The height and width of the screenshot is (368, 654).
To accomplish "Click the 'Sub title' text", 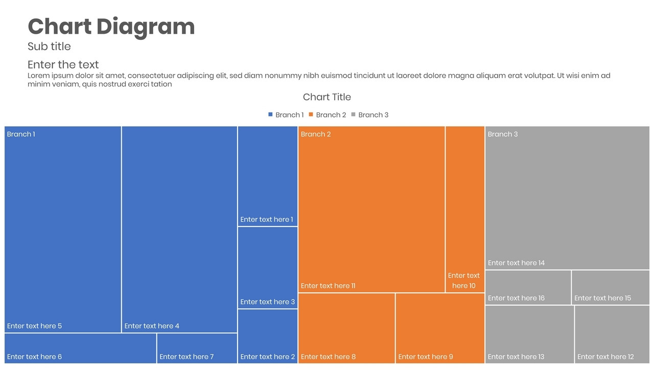I will pyautogui.click(x=49, y=47).
